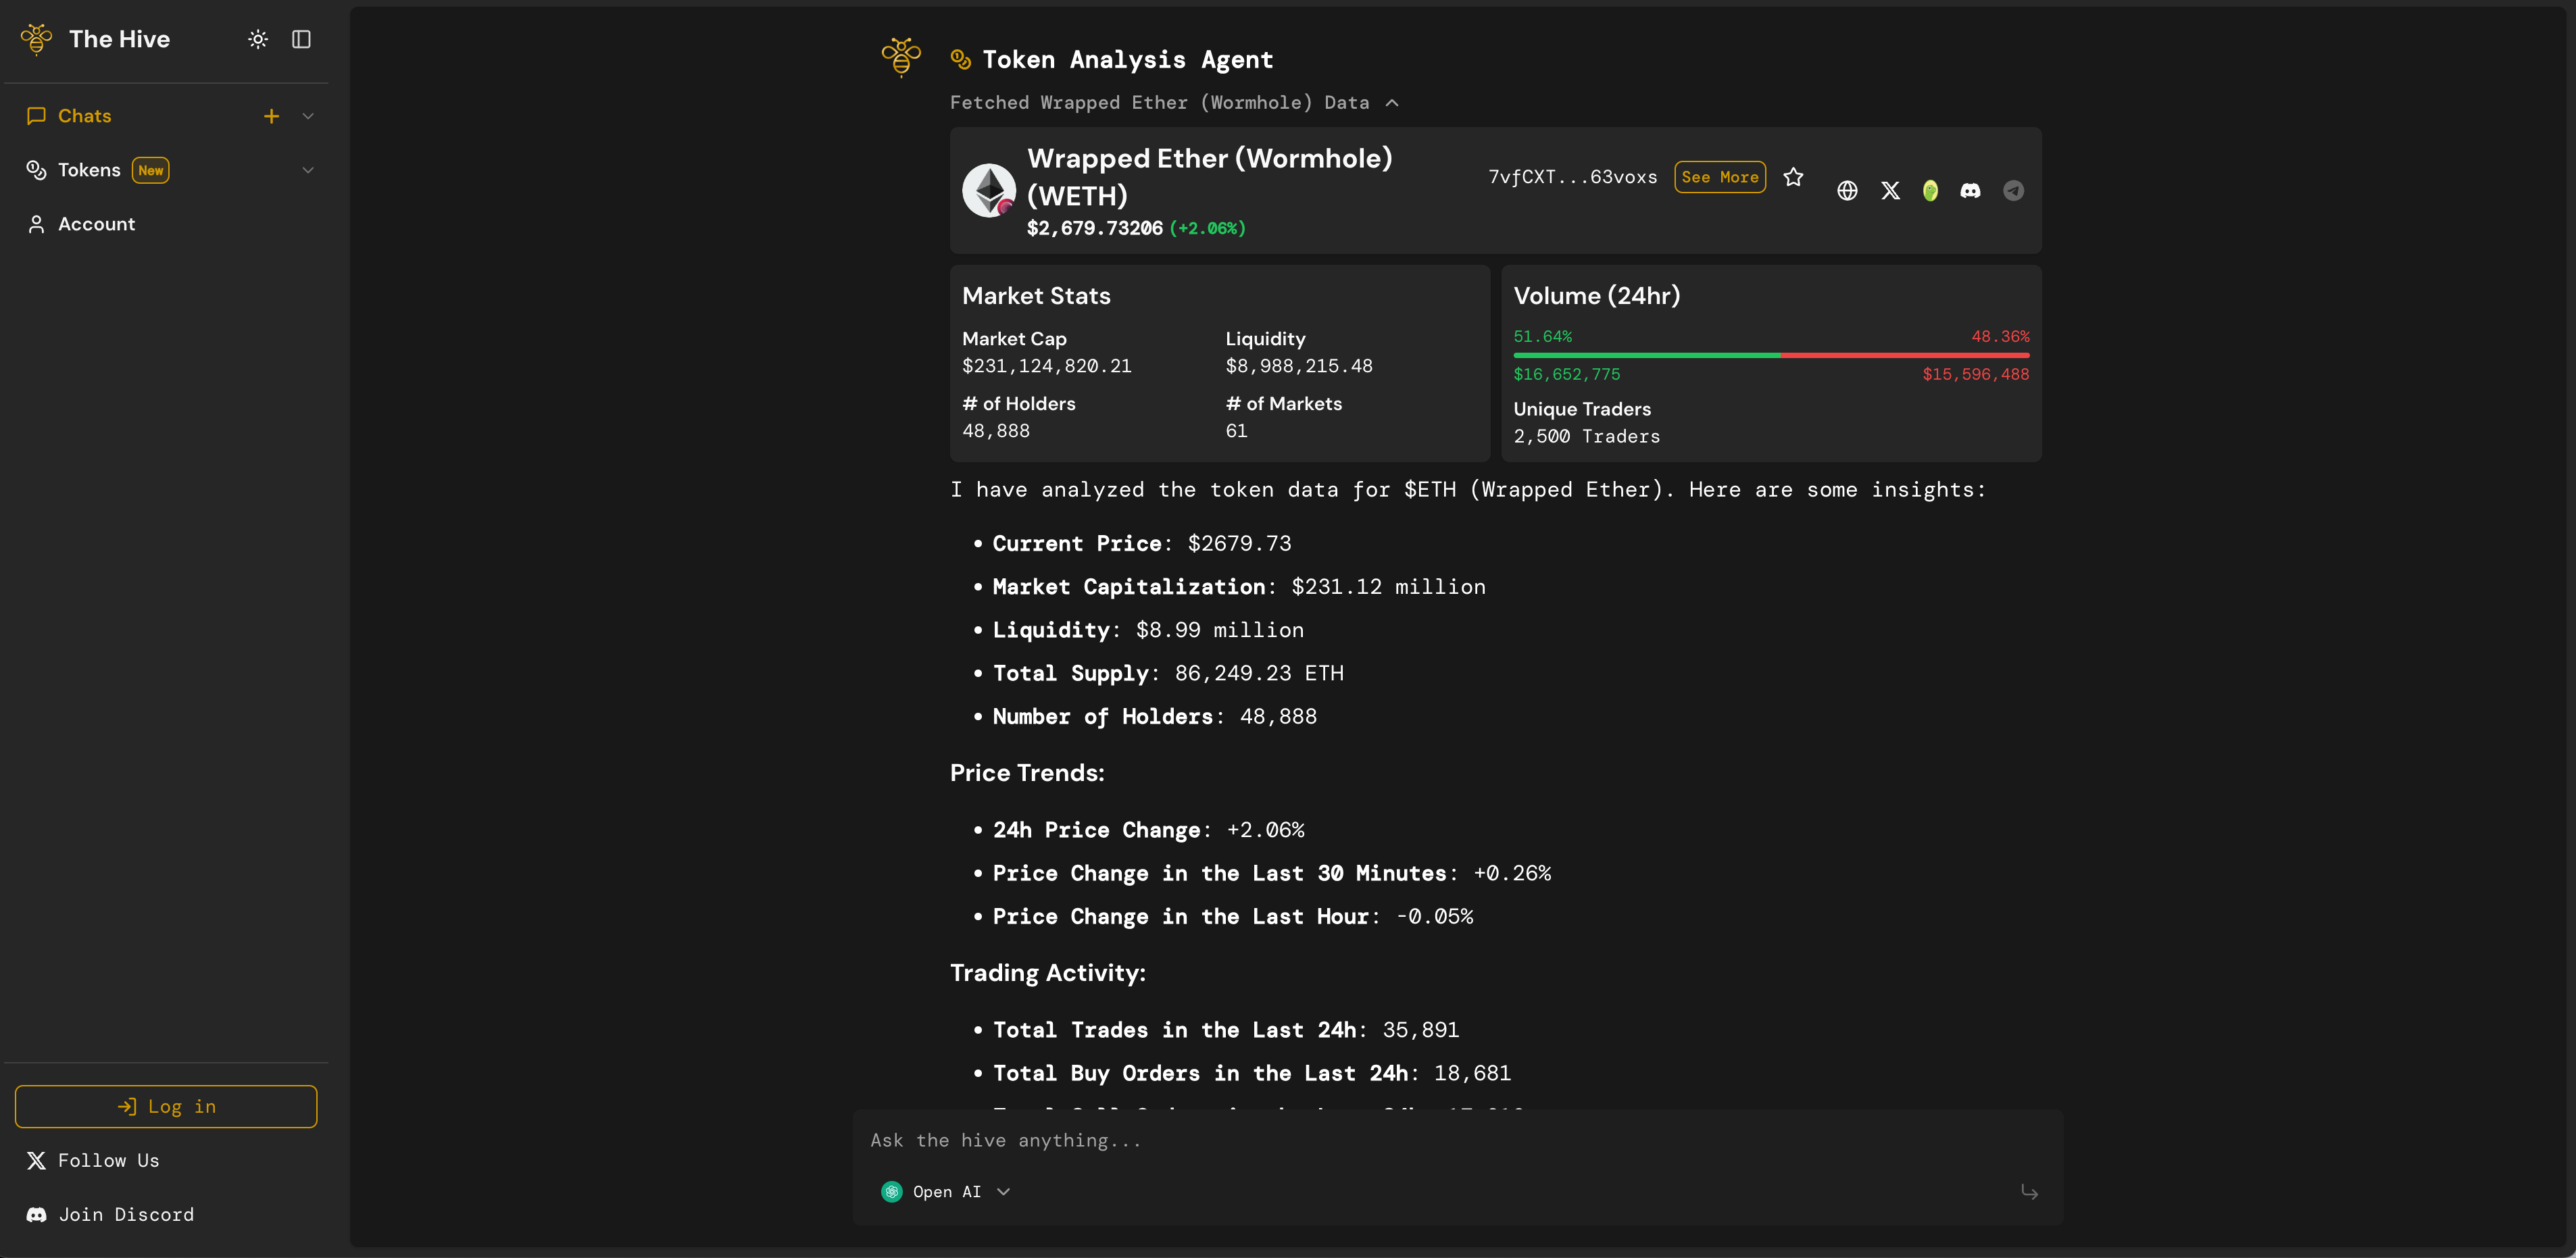The image size is (2576, 1258).
Task: Start a new chat with plus icon
Action: (x=271, y=116)
